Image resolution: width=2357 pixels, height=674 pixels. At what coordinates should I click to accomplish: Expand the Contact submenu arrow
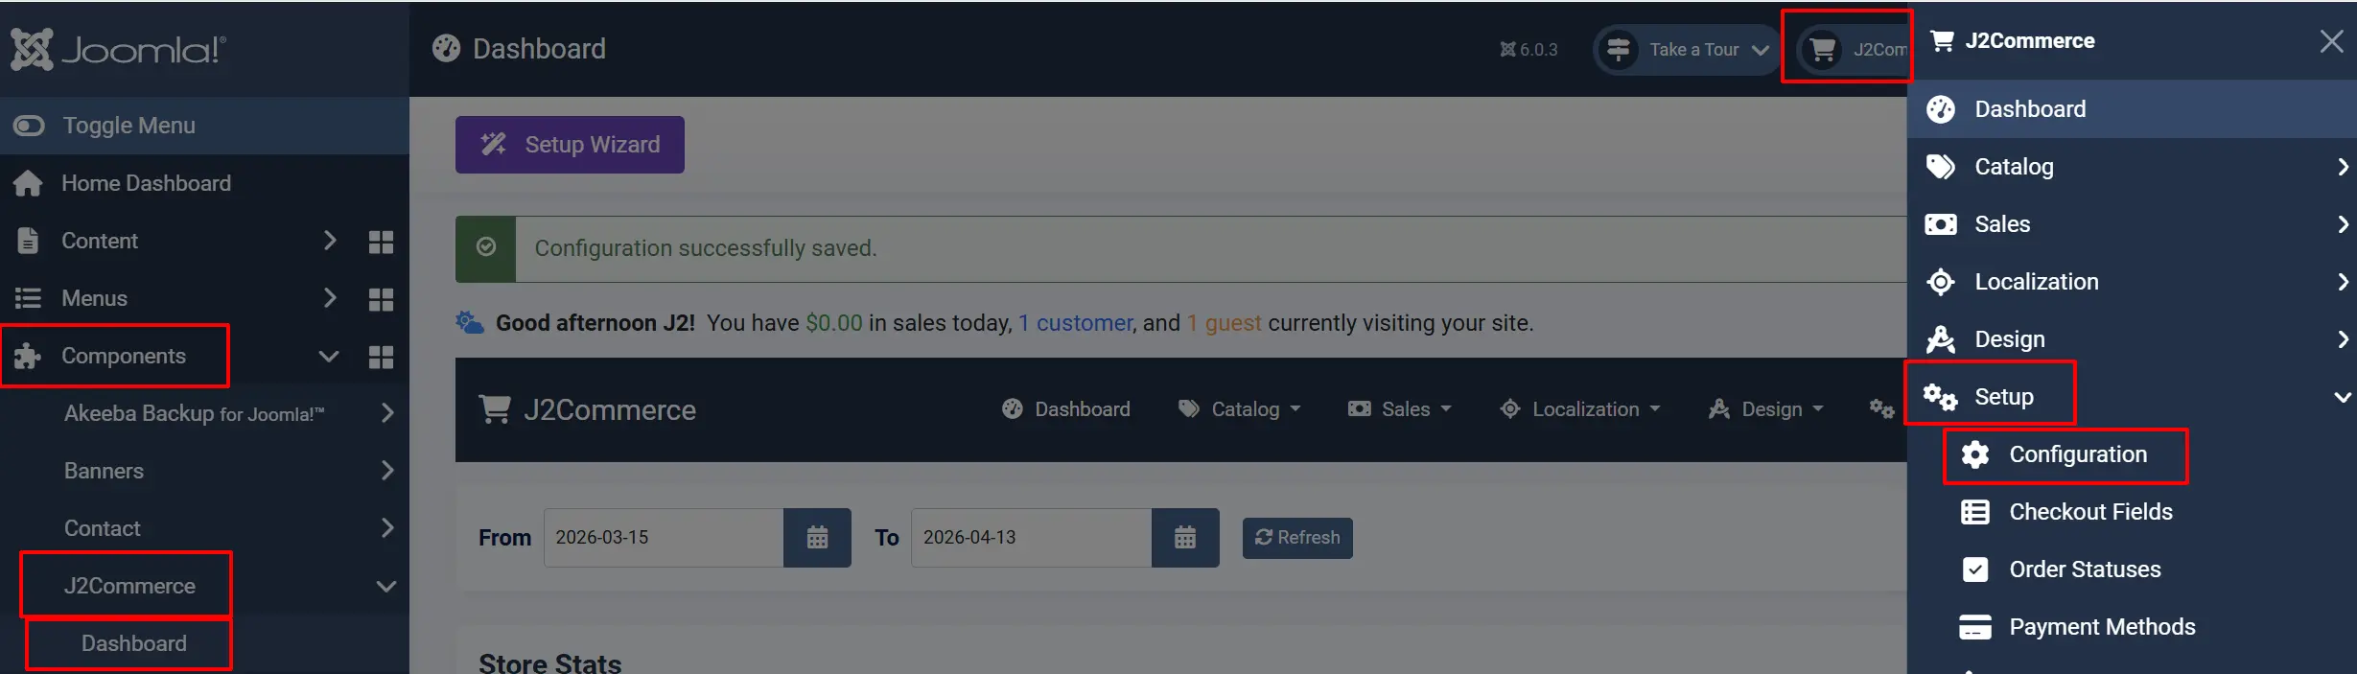(386, 528)
